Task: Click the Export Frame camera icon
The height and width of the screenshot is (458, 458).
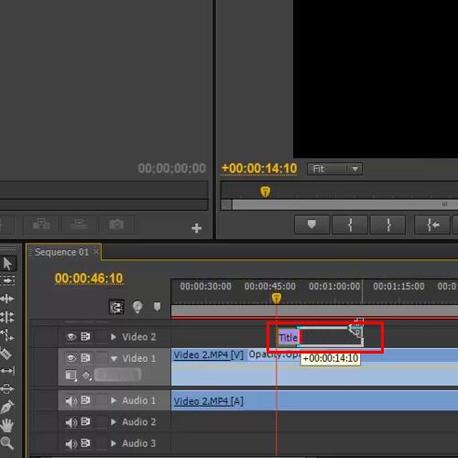Action: (x=116, y=224)
